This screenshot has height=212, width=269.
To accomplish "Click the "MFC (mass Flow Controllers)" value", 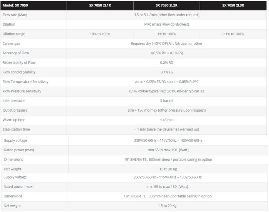I will tap(166, 25).
